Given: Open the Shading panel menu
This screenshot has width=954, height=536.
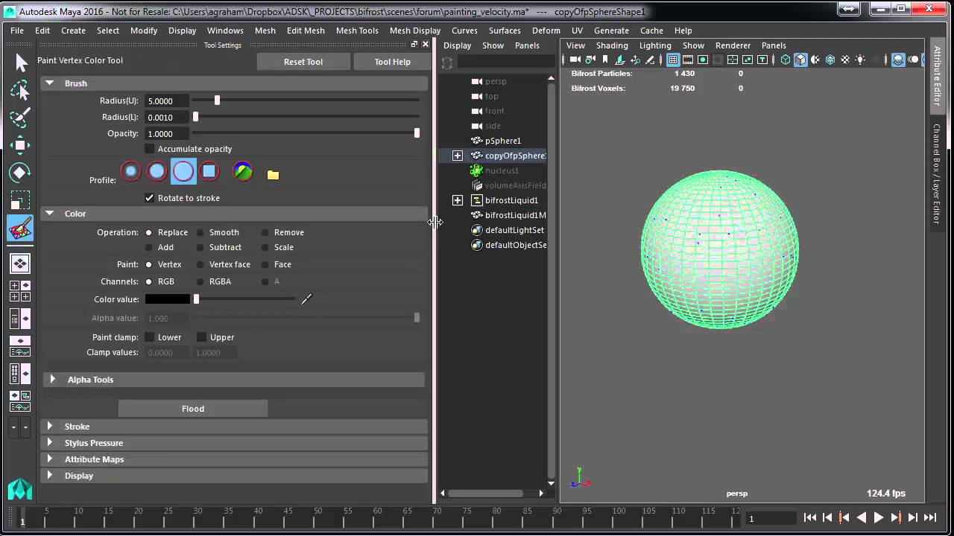Looking at the screenshot, I should click(612, 45).
